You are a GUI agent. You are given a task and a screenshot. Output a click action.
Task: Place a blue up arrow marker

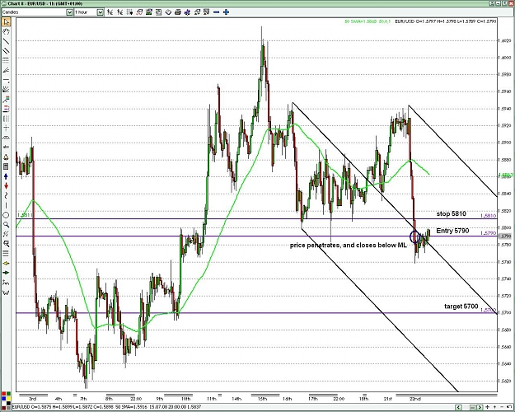pos(6,176)
